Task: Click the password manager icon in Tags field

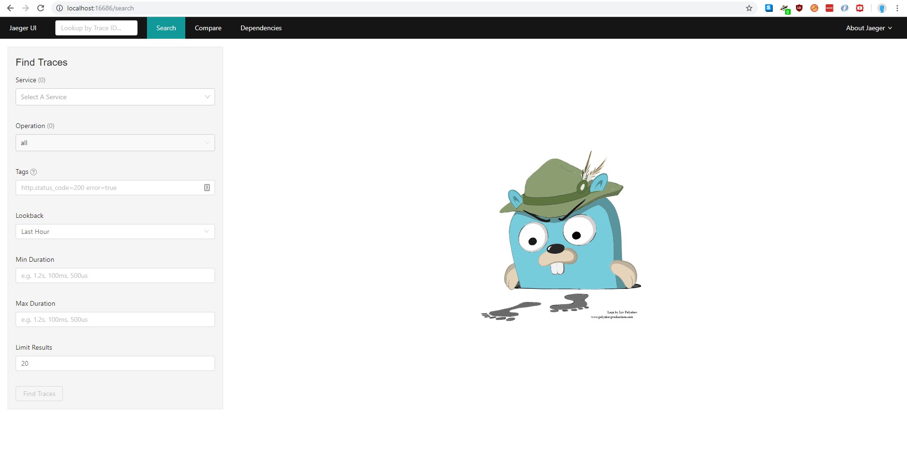Action: point(207,188)
